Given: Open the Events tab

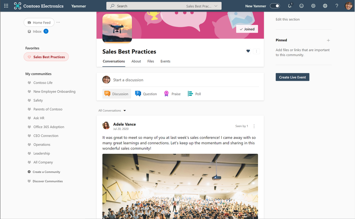Looking at the screenshot, I should tap(165, 61).
